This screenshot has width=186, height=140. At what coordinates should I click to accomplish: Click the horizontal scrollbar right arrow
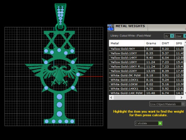pos(181,98)
